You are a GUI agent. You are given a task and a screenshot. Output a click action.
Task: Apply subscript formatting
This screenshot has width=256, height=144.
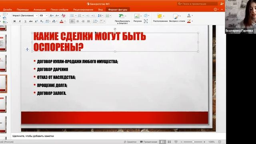pyautogui.click(x=42, y=21)
